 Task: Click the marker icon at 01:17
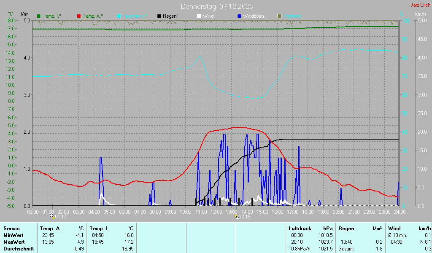tap(52, 216)
